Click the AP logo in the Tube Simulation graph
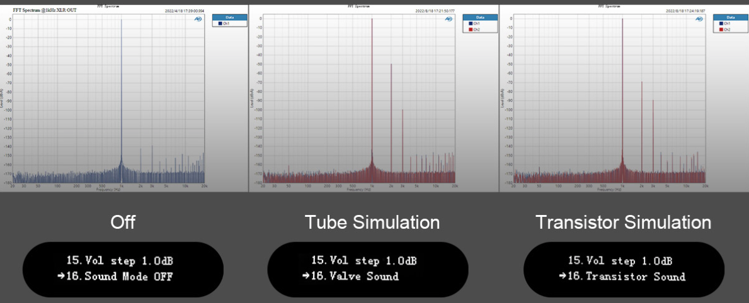The width and height of the screenshot is (749, 303). (449, 19)
